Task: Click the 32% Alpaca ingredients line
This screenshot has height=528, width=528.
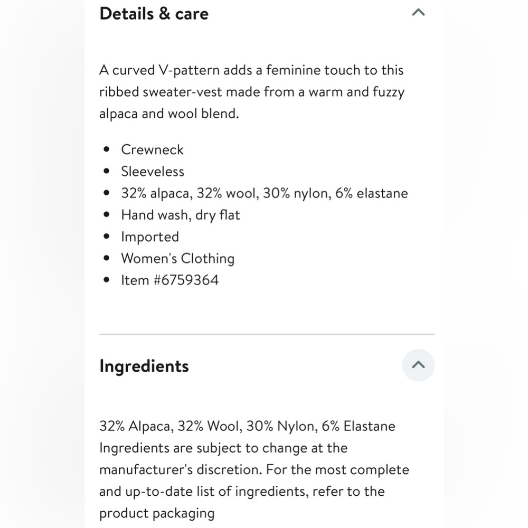Action: point(247,426)
